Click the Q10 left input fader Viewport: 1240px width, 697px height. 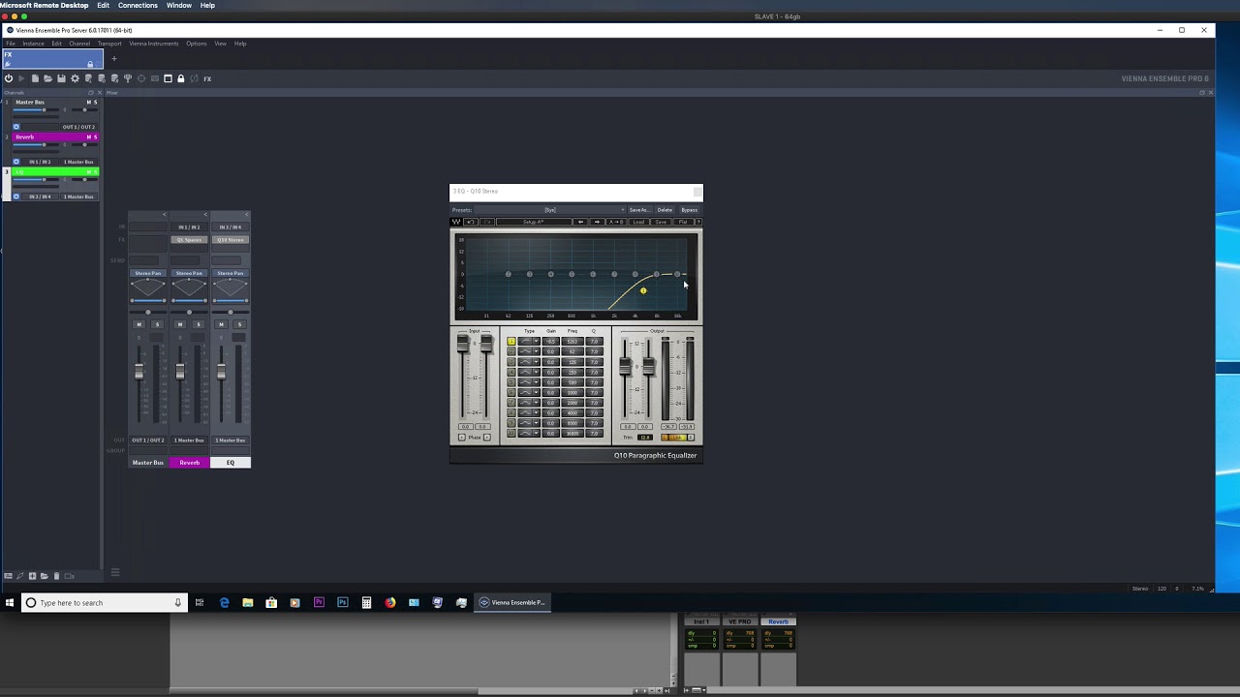(x=462, y=343)
